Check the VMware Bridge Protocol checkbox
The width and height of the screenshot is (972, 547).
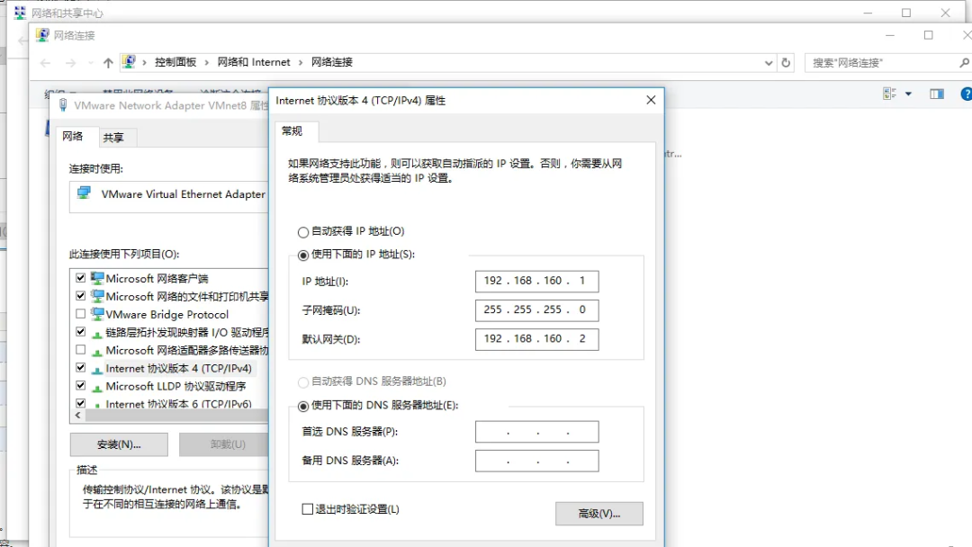[x=81, y=313]
